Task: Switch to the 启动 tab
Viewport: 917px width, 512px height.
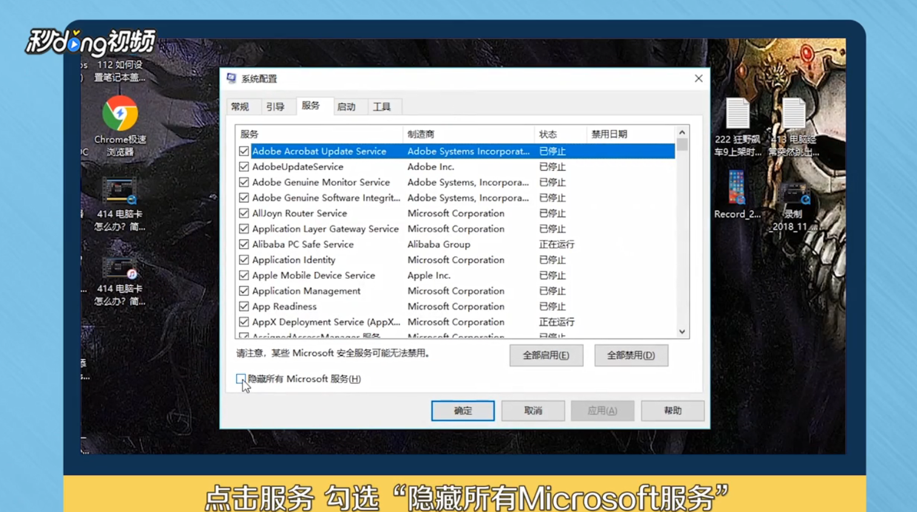Action: coord(346,107)
